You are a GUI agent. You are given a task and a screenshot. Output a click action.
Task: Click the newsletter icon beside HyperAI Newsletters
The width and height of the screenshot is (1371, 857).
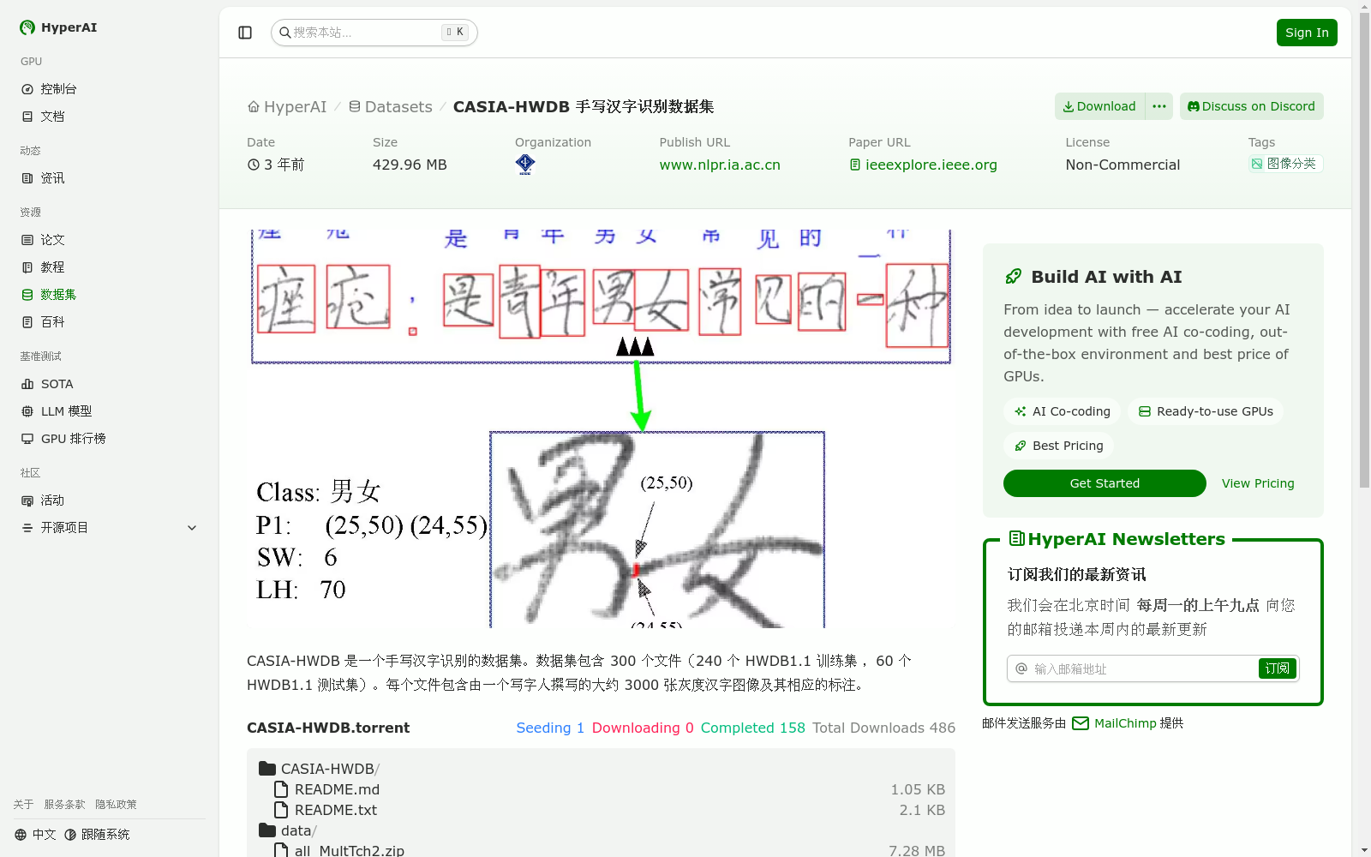[x=1017, y=539]
